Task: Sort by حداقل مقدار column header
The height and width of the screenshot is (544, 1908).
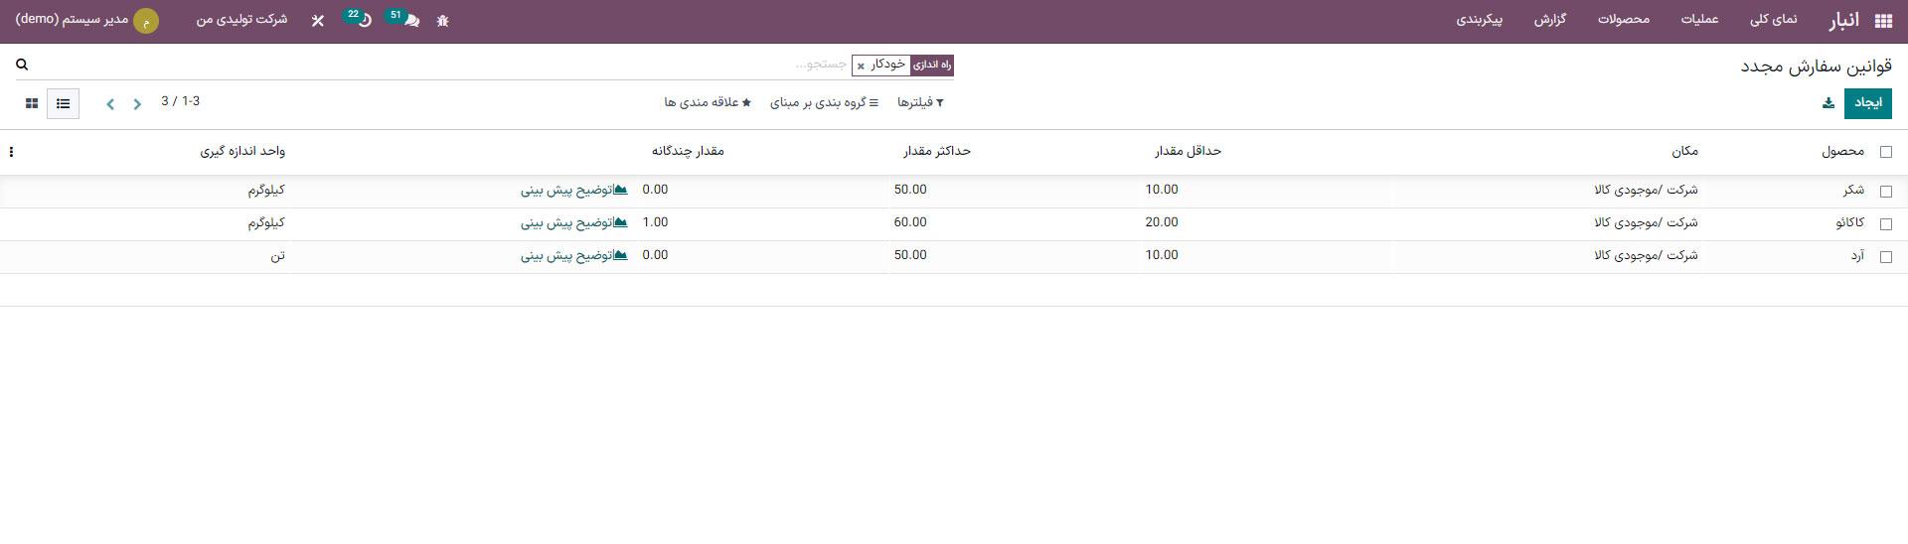Action: click(1188, 151)
